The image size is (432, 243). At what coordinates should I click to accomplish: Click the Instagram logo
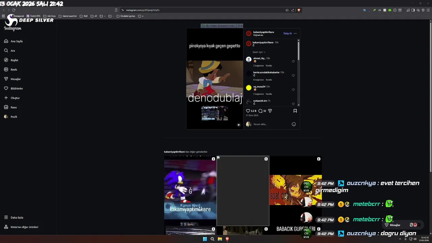12,28
